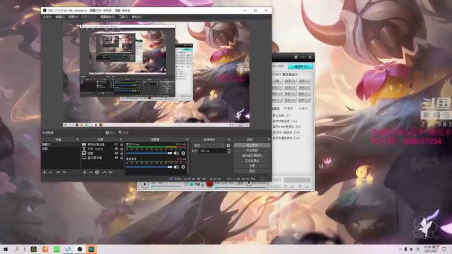This screenshot has height=254, width=452.
Task: Add a new scene with the plus icon
Action: (x=45, y=172)
